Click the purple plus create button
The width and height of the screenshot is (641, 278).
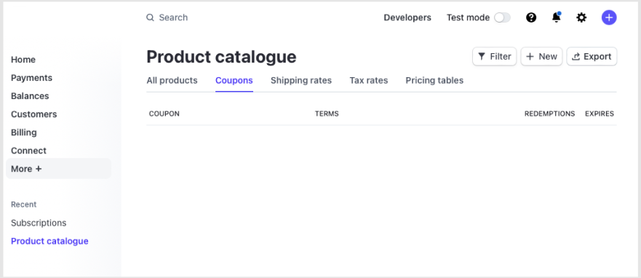(609, 17)
